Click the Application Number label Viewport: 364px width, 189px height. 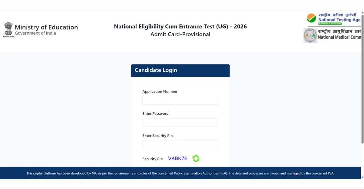coord(160,92)
